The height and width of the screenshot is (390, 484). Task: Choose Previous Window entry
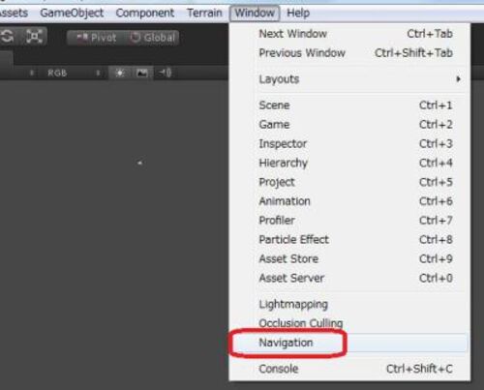pos(349,53)
